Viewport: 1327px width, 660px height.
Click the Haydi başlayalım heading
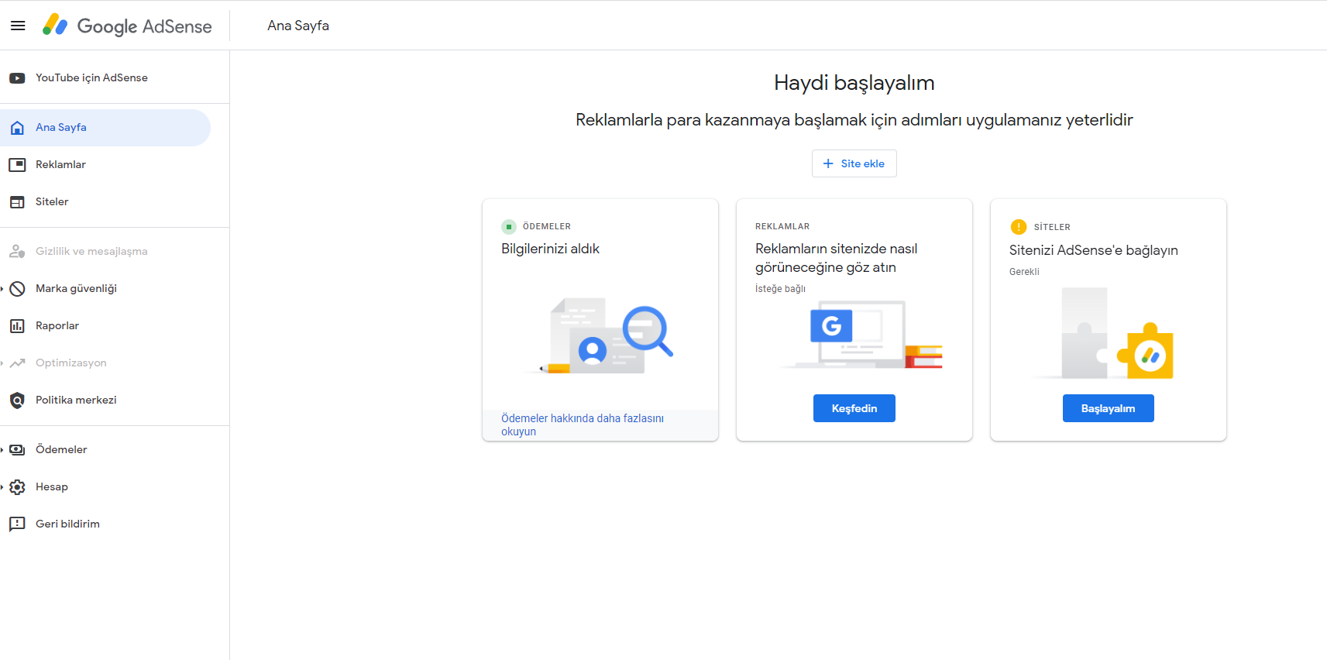coord(854,83)
